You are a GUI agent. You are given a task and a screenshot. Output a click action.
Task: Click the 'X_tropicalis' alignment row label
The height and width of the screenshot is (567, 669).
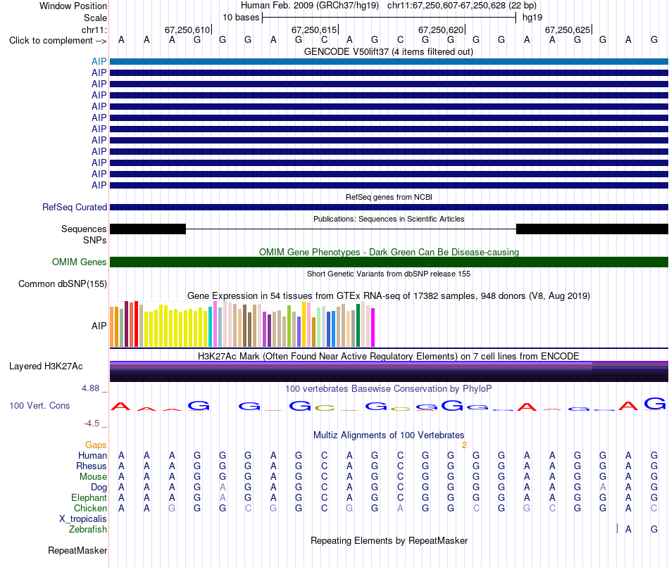83,519
